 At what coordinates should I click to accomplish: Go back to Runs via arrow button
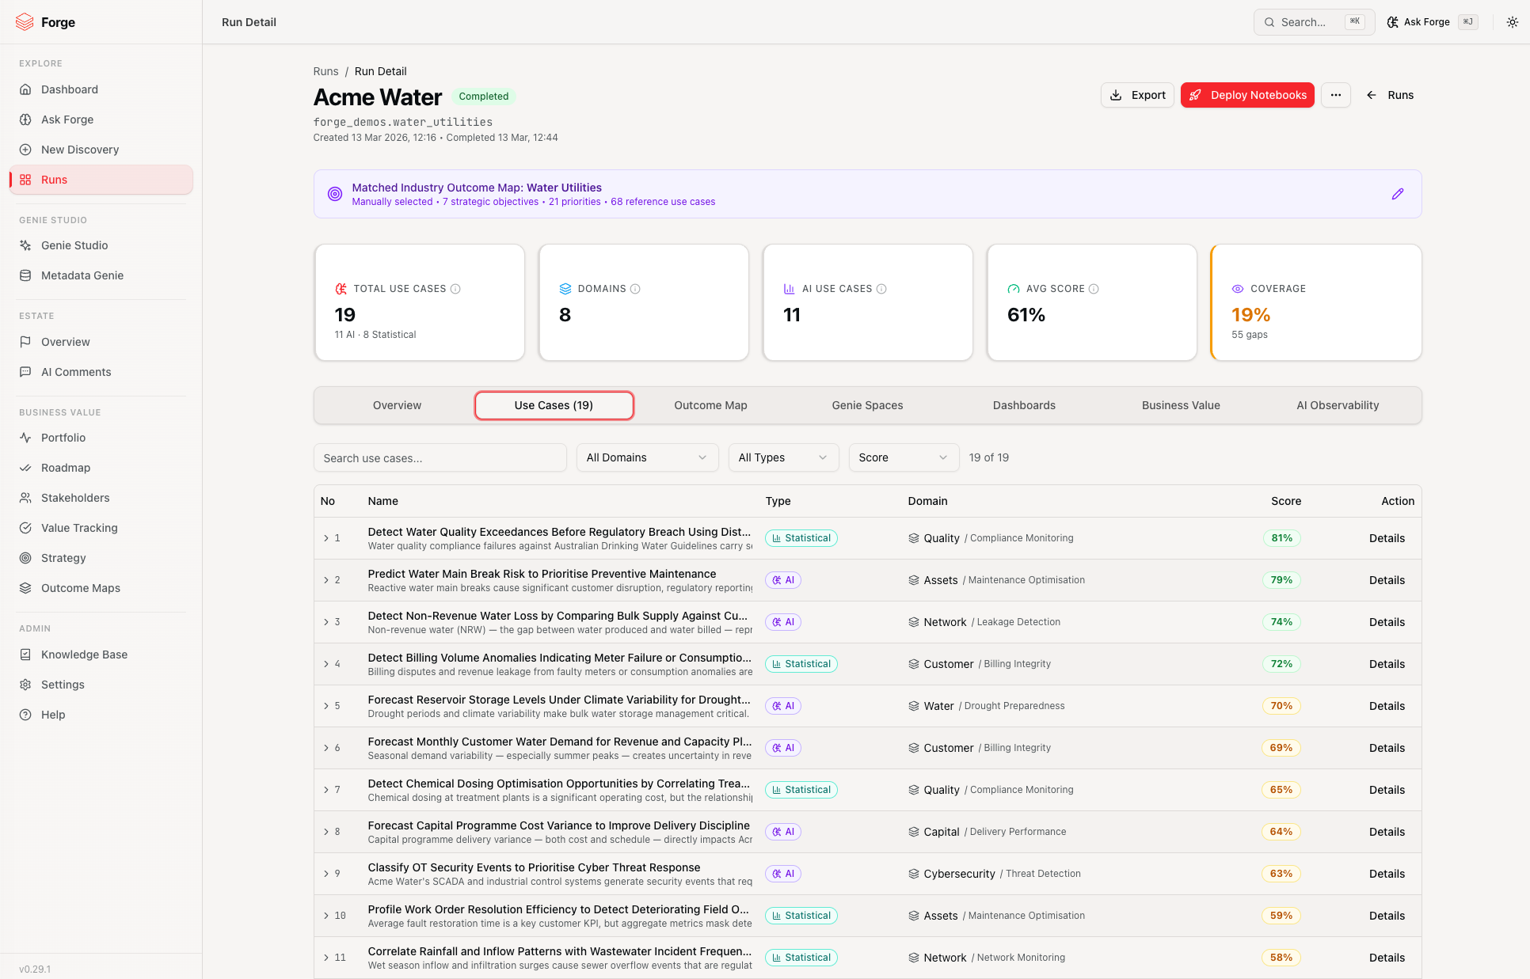pos(1390,95)
